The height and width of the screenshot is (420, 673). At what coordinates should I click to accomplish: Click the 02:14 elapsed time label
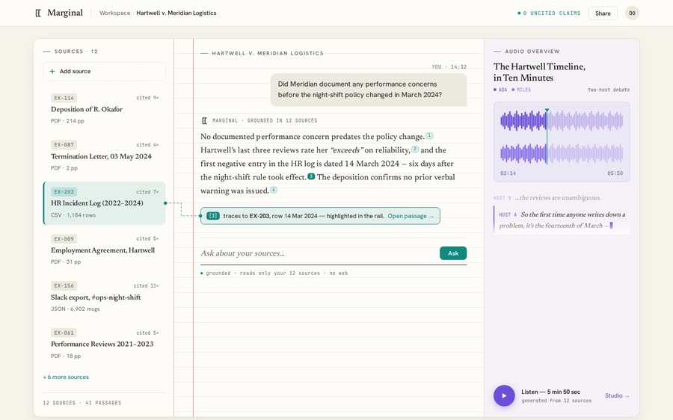pos(508,173)
